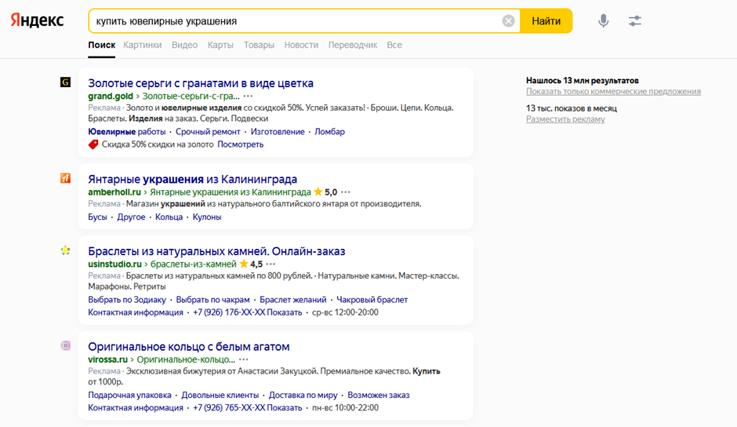Open the Кольца sitelink

(x=169, y=217)
